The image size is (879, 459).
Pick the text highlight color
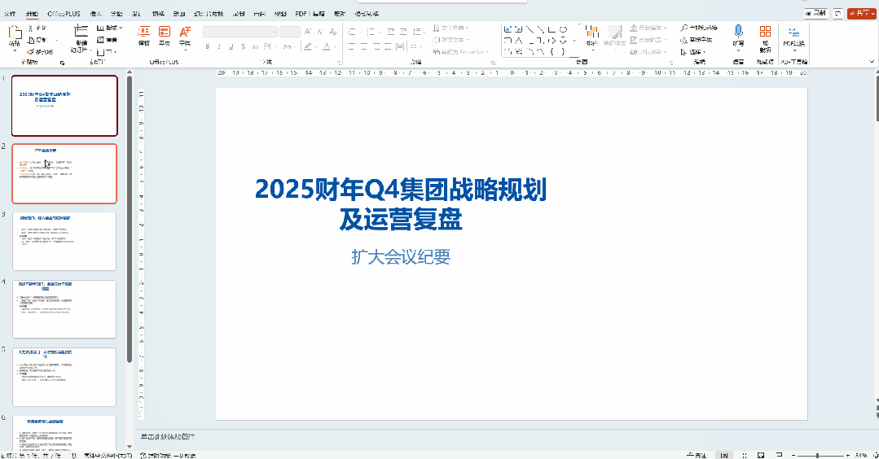pos(307,46)
